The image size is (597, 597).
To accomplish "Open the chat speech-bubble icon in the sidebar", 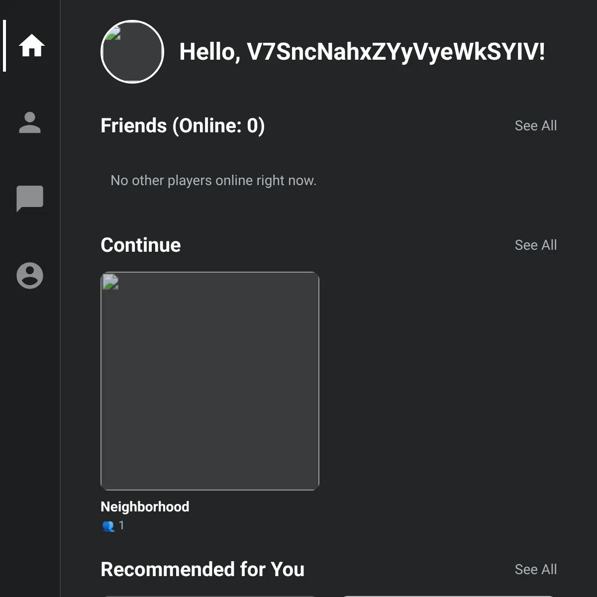I will coord(30,199).
